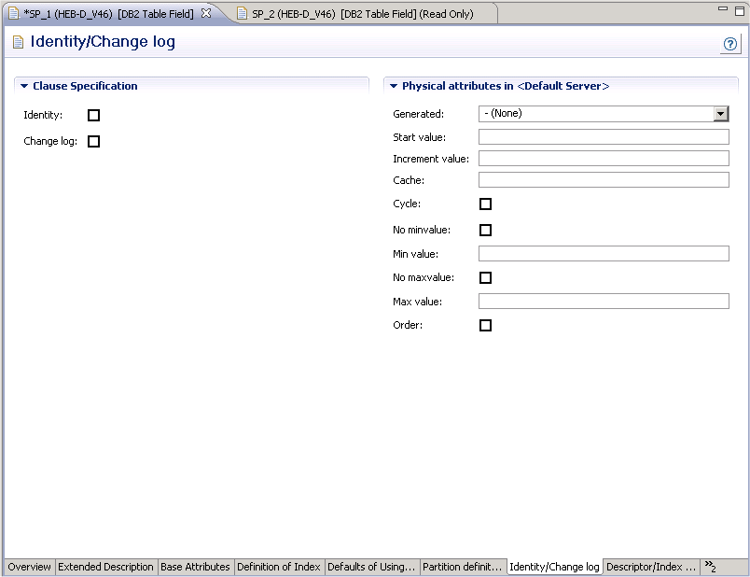Show hidden tabs overflow list
The image size is (750, 577).
coord(710,567)
